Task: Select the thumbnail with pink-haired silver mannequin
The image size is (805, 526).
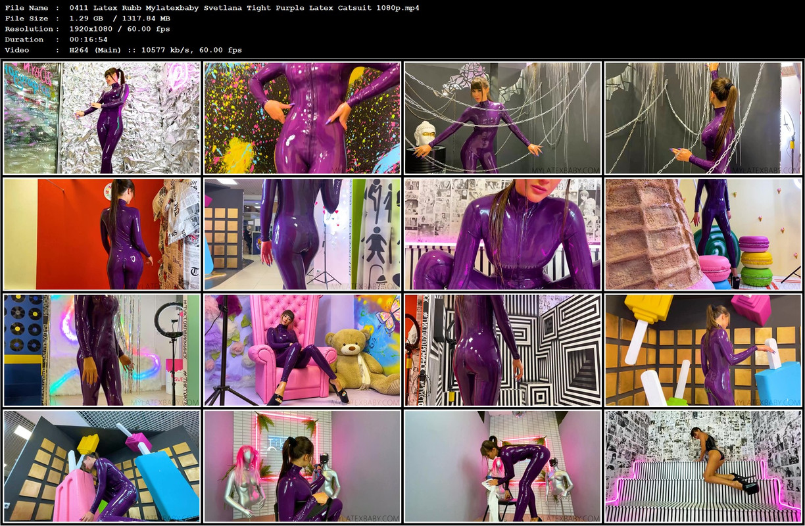Action: click(x=302, y=466)
